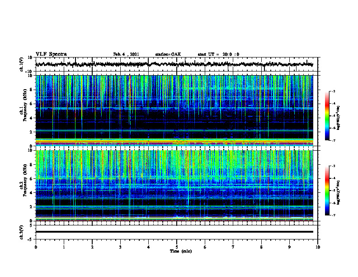The width and height of the screenshot is (358, 277).
Task: Click the "-7" label on lower color scale
Action: 333,215
